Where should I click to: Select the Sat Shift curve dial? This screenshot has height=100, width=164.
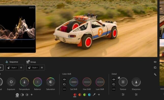[x=74, y=82]
